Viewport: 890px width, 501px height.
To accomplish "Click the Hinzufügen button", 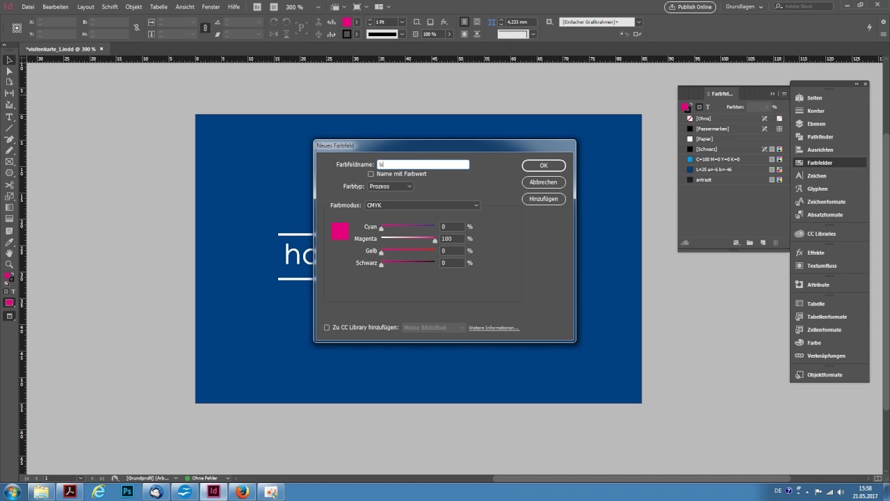I will [x=544, y=199].
